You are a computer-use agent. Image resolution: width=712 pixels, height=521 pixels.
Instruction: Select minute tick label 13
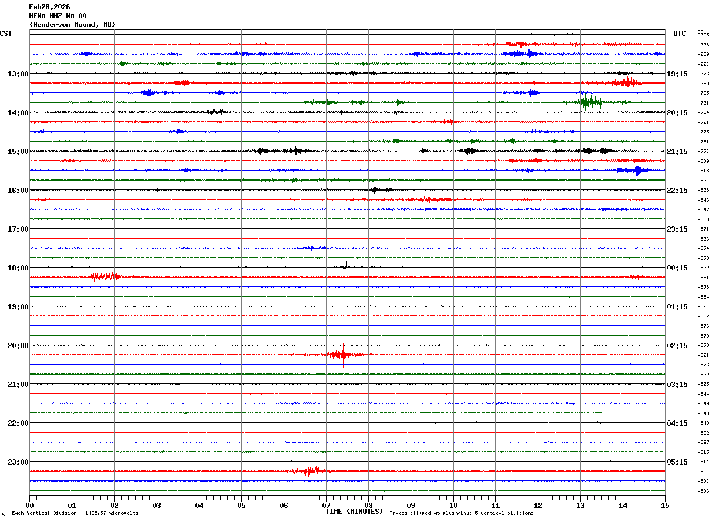[x=580, y=506]
